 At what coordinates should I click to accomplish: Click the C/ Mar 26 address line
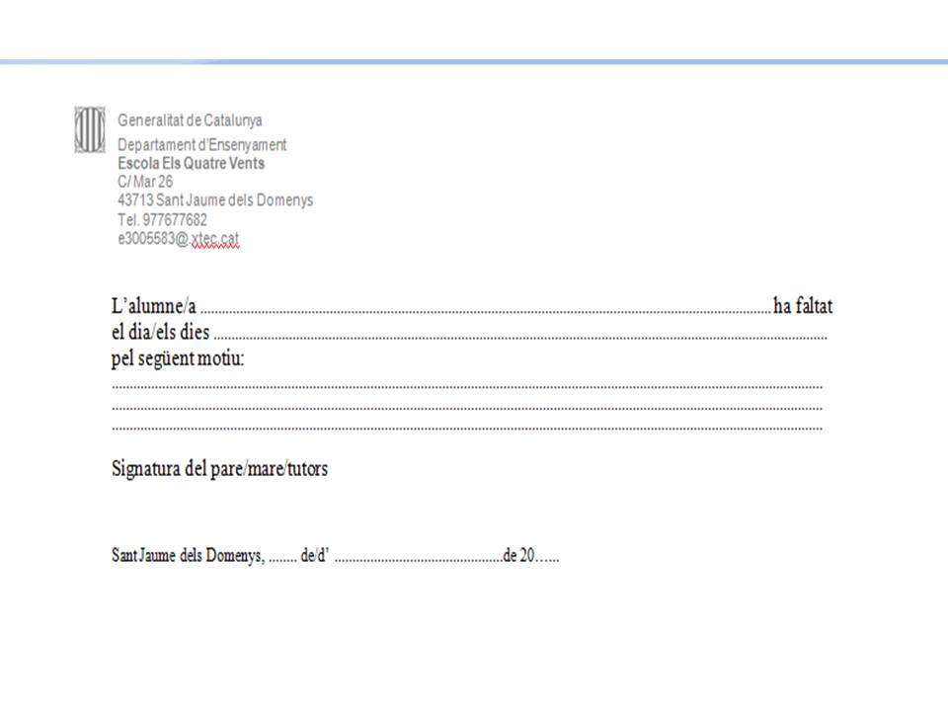click(x=145, y=182)
